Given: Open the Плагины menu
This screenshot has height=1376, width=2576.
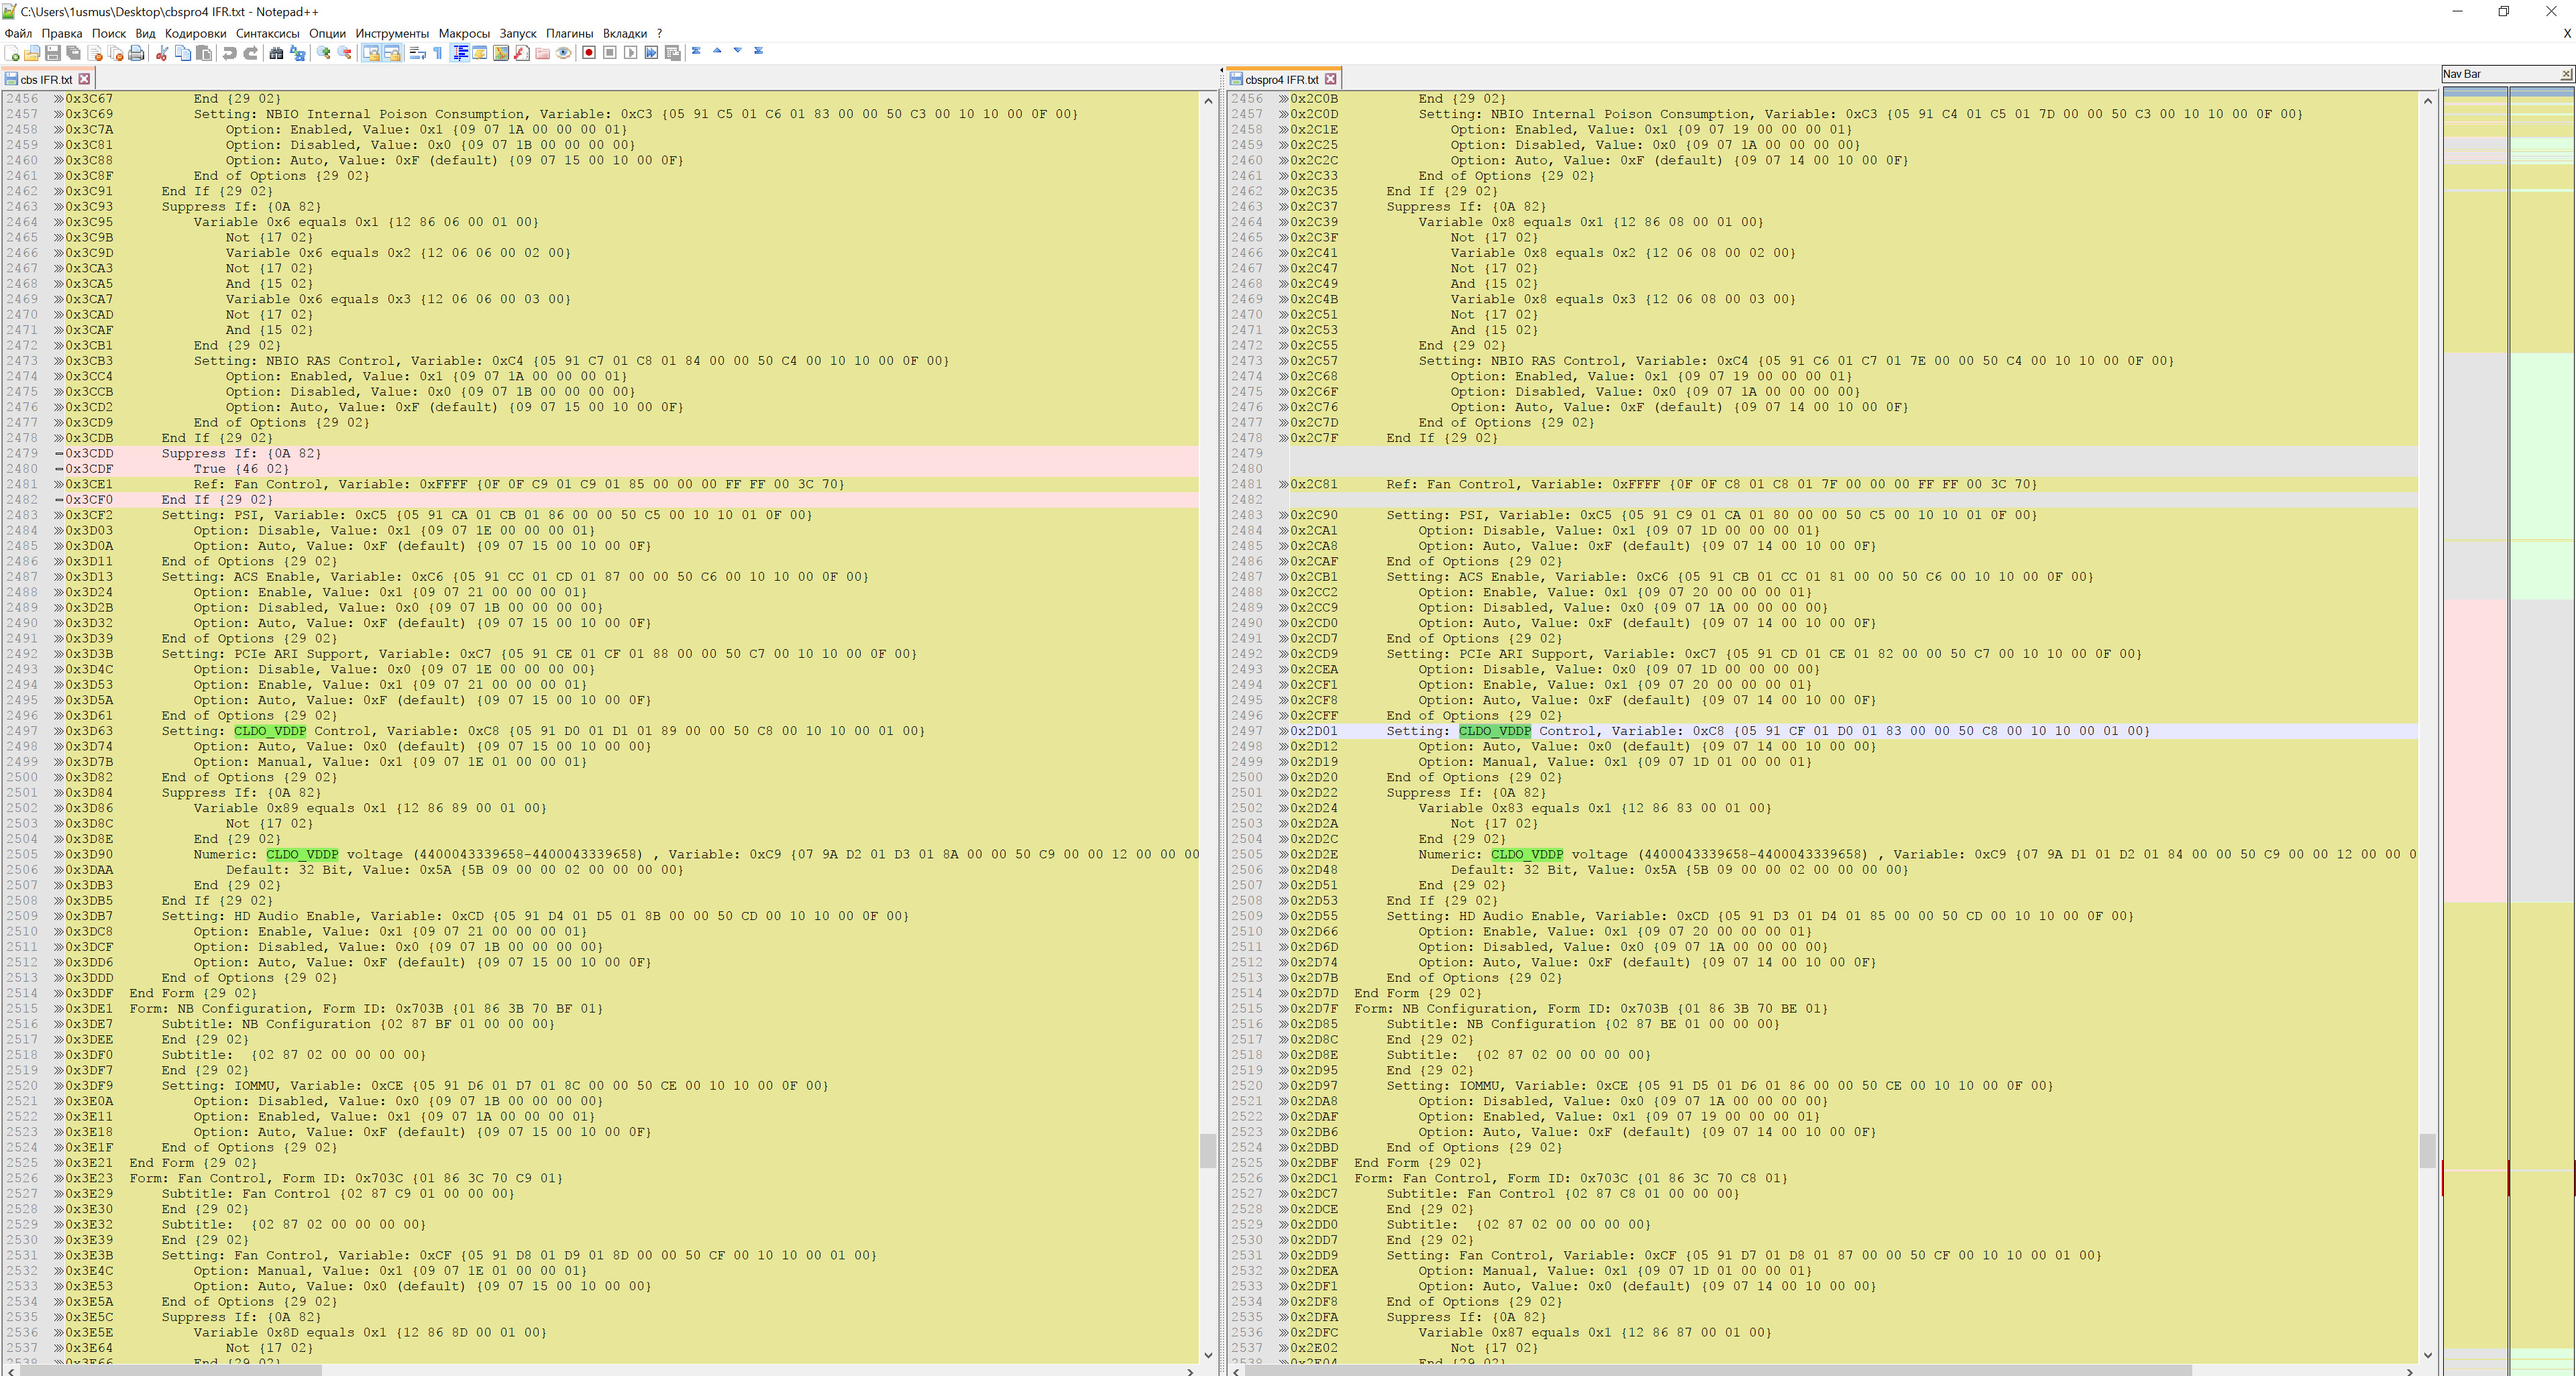Looking at the screenshot, I should pyautogui.click(x=569, y=33).
